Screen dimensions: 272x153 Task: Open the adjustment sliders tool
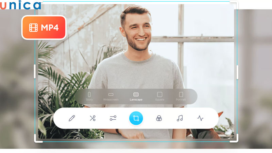click(113, 118)
